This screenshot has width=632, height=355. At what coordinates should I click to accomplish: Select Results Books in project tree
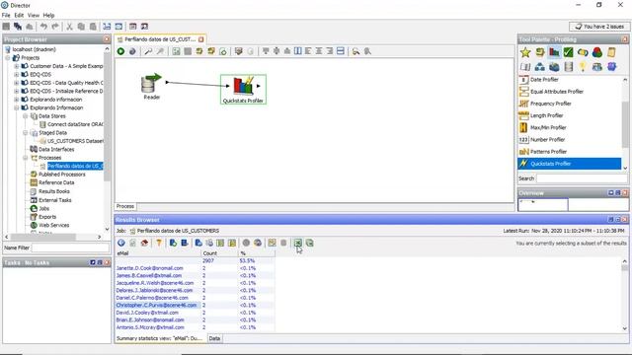click(54, 191)
